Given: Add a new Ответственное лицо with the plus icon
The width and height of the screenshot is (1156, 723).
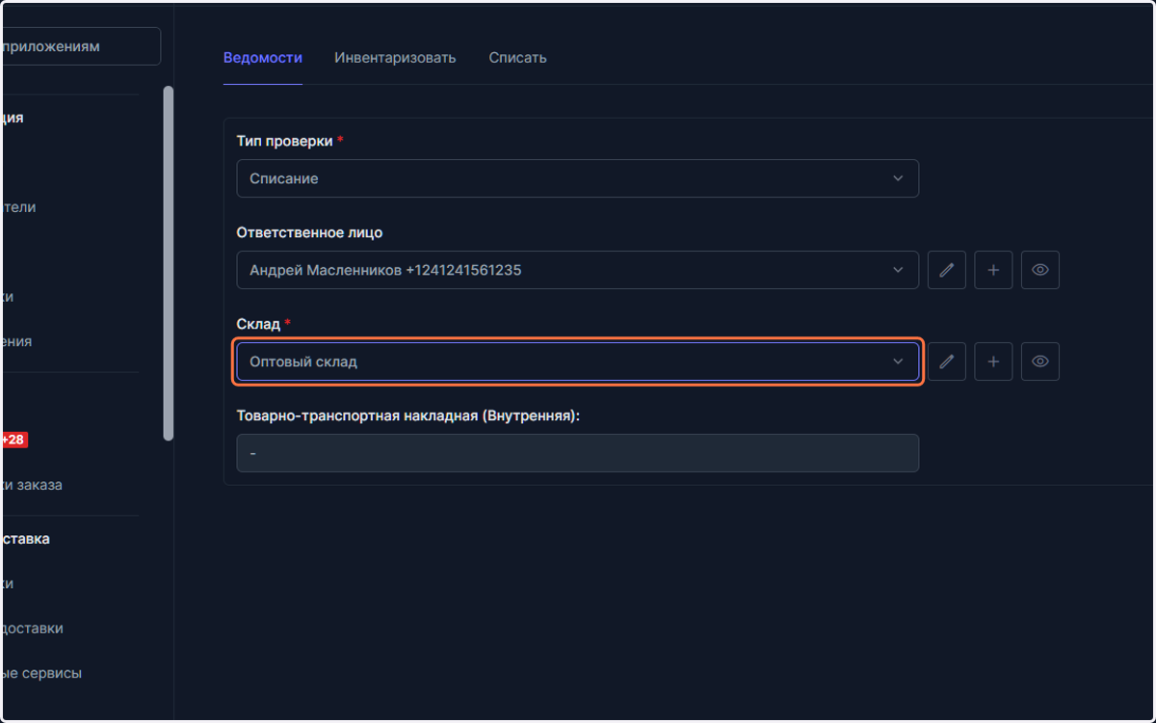Looking at the screenshot, I should [x=993, y=270].
